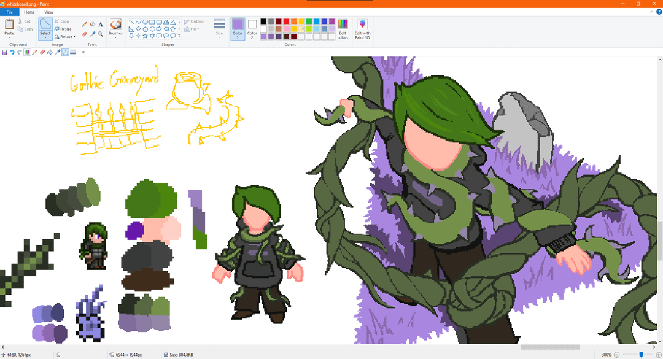The width and height of the screenshot is (663, 359).
Task: Activate the Magnifier tool
Action: point(101,34)
